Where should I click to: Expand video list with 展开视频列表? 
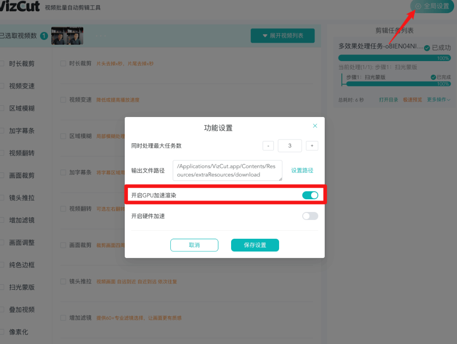pyautogui.click(x=282, y=36)
